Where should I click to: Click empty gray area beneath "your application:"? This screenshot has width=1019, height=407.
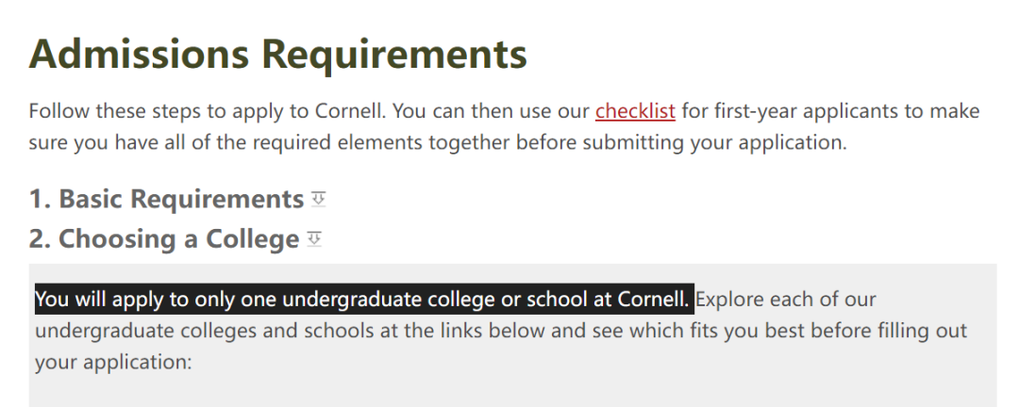point(512,391)
